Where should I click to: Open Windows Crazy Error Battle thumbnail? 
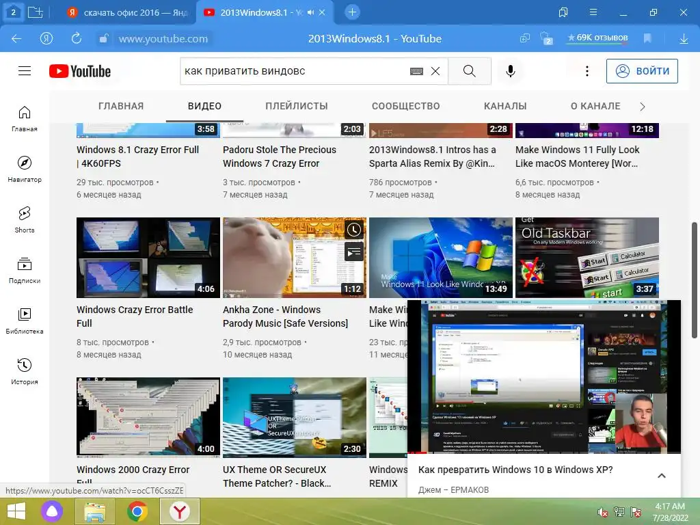(x=148, y=258)
